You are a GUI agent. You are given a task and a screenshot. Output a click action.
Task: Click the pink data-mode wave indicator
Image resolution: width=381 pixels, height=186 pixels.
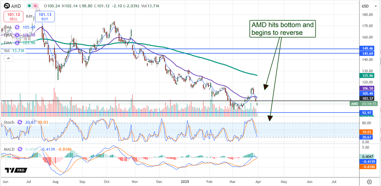(x=36, y=6)
